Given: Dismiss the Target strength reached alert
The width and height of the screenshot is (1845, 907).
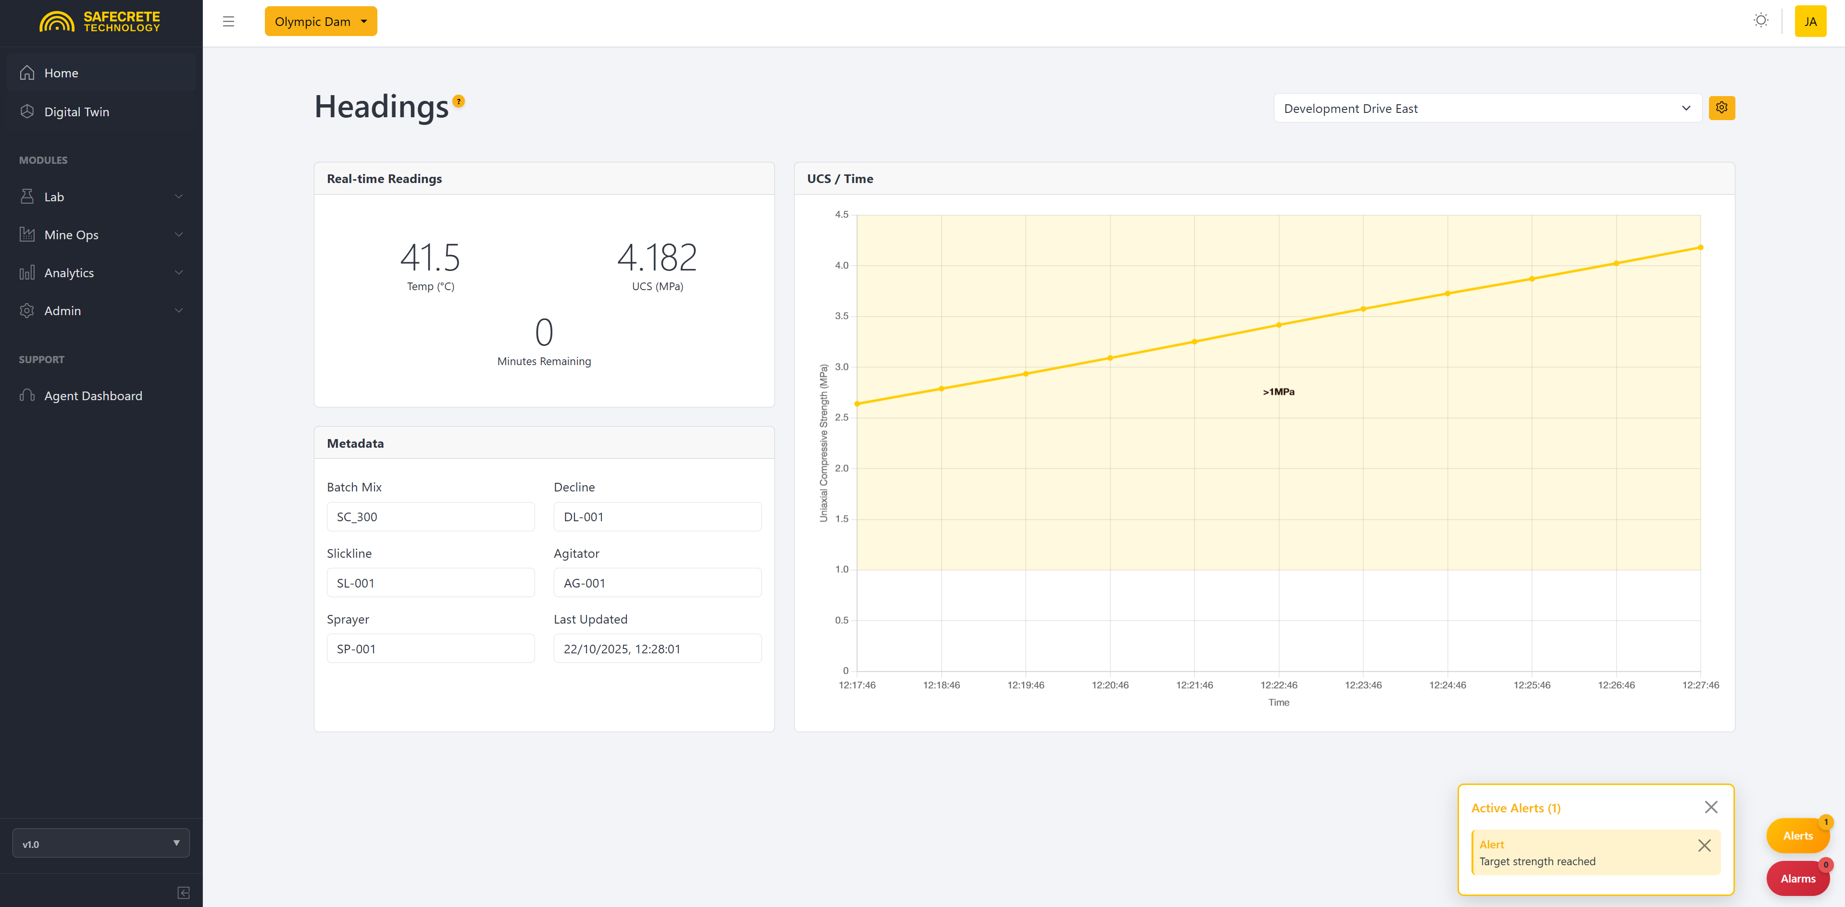Looking at the screenshot, I should click(x=1705, y=846).
